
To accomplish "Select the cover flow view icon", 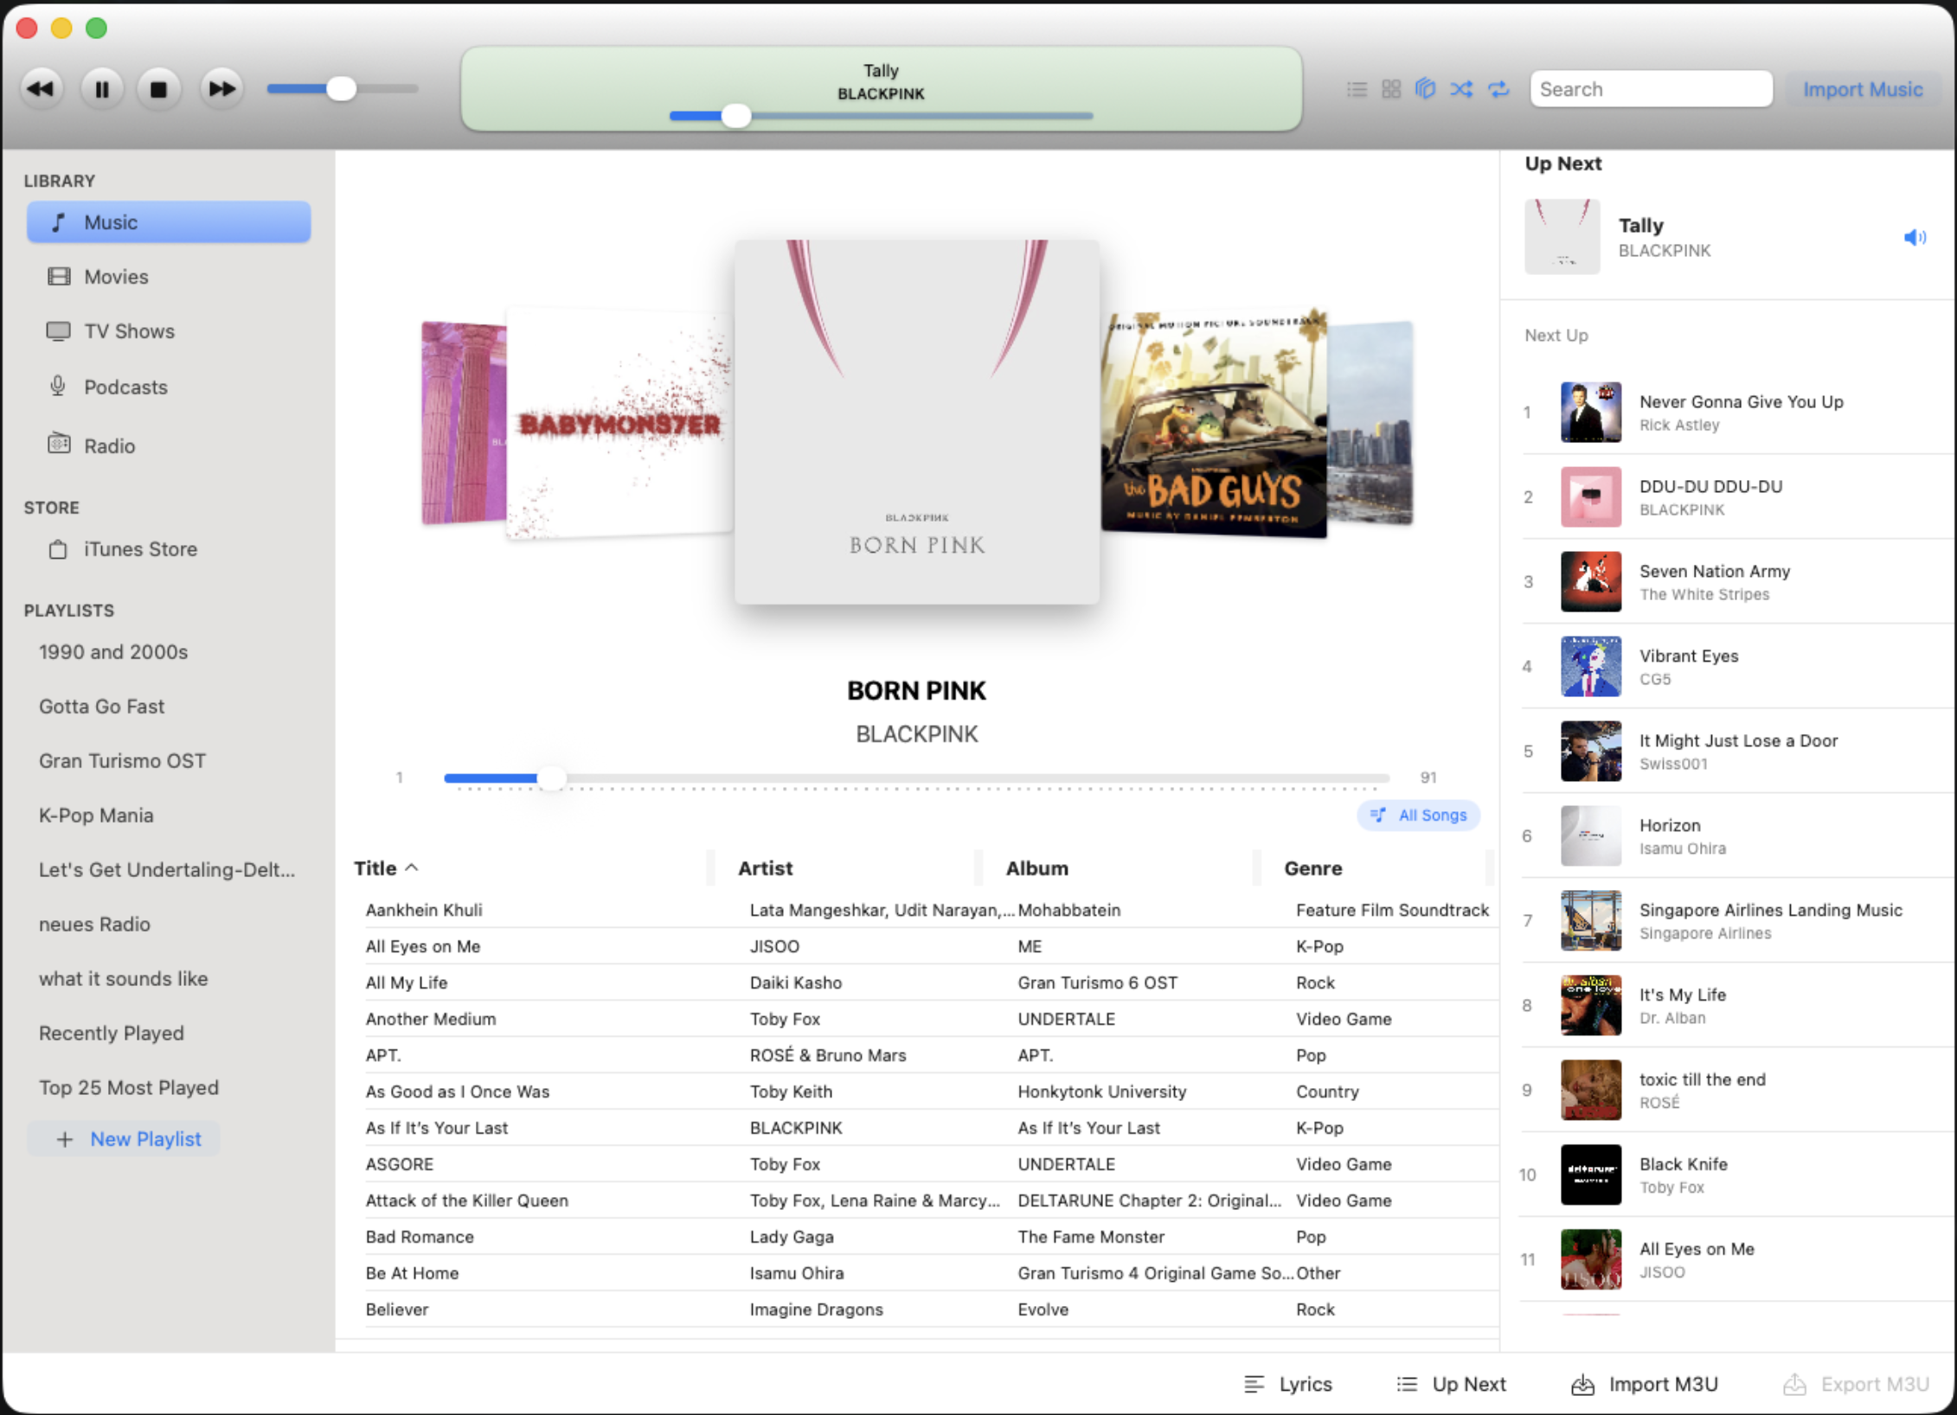I will click(x=1425, y=88).
